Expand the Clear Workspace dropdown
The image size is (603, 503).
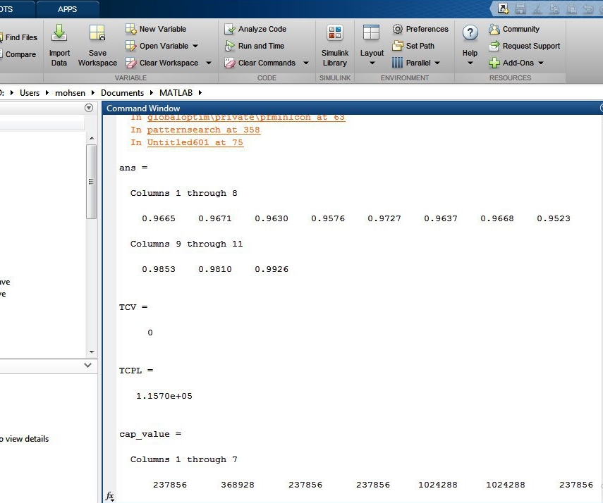coord(208,63)
